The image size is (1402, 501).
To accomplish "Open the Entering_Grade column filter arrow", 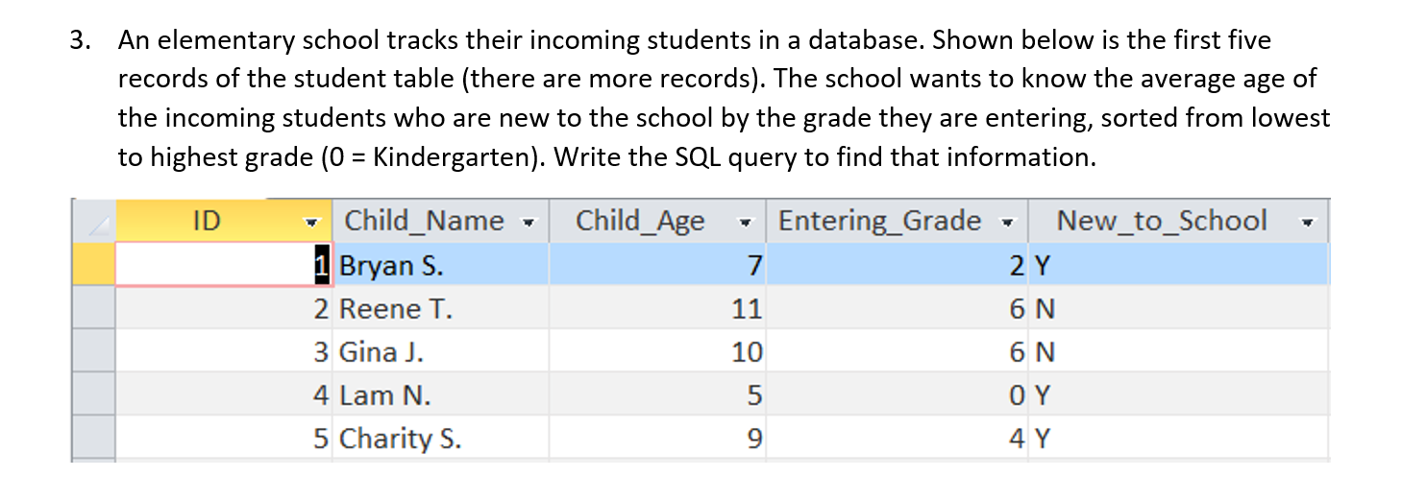I will (1007, 222).
